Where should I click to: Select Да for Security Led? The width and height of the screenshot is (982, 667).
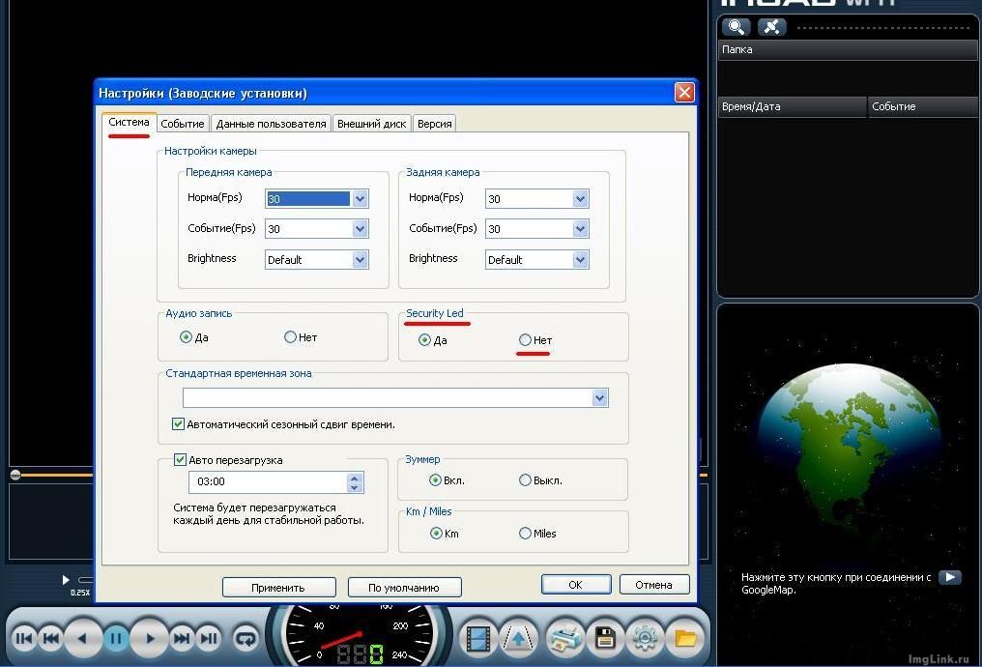tap(424, 340)
